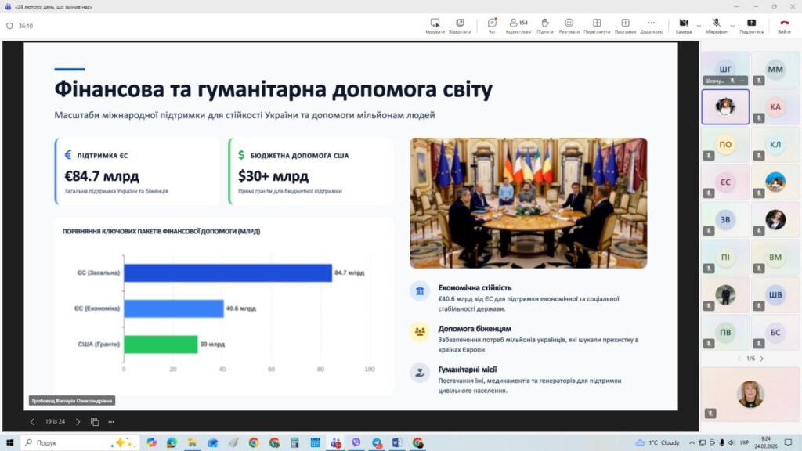The image size is (802, 451).
Task: Open the Реагувати reactions menu
Action: [569, 25]
